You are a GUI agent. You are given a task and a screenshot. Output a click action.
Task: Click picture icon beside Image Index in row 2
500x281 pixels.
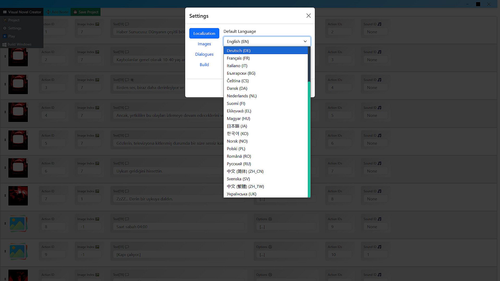[97, 52]
